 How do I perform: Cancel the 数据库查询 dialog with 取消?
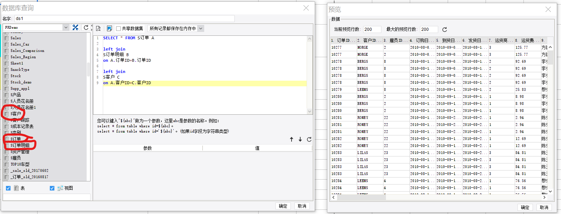coord(302,206)
